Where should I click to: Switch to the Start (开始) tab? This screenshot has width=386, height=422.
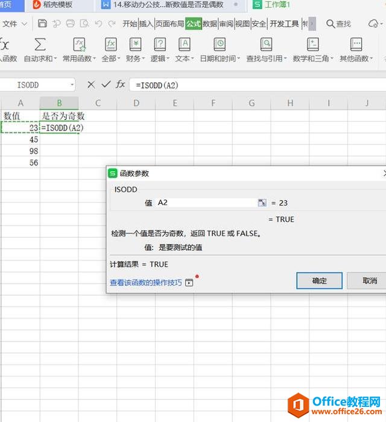(x=130, y=24)
